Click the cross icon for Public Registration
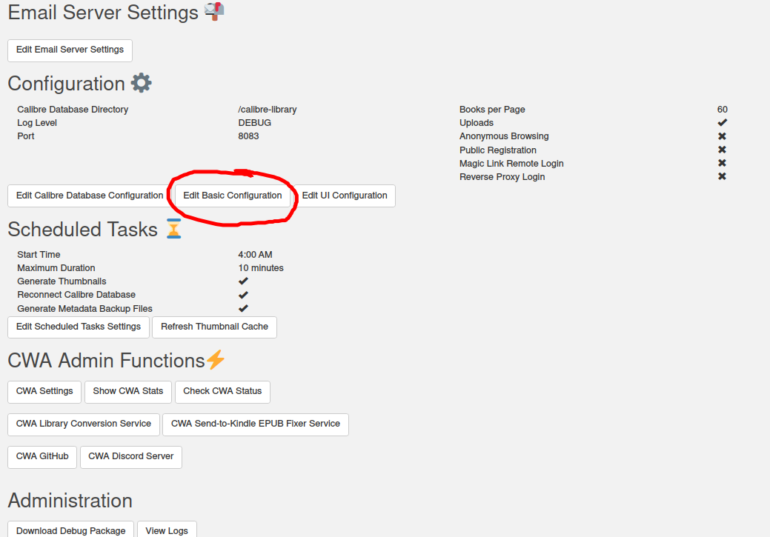Screen dimensions: 770x537 722,150
